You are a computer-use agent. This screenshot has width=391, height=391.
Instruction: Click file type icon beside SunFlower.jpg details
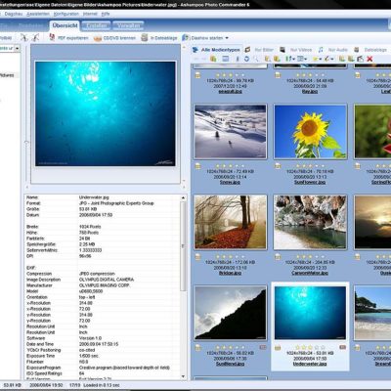(x=278, y=166)
